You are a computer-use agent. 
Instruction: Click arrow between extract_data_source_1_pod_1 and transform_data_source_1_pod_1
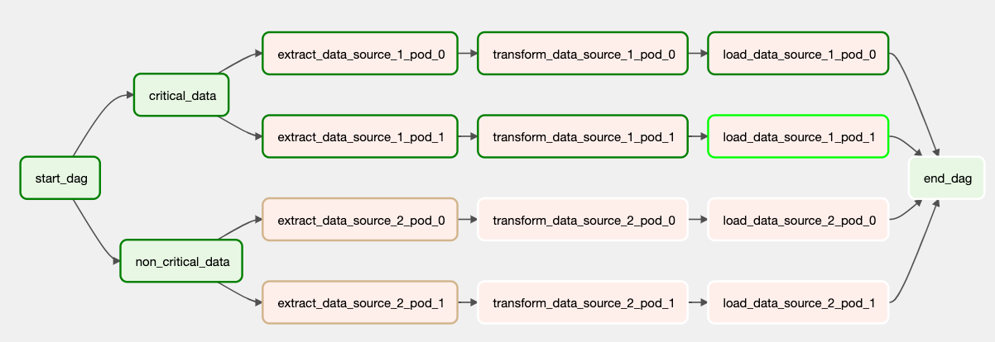(468, 136)
